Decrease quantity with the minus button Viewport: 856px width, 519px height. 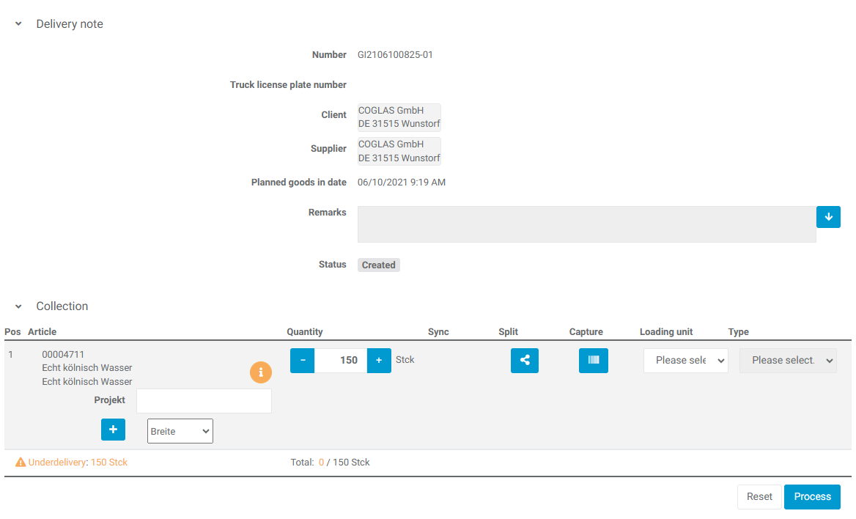click(303, 361)
